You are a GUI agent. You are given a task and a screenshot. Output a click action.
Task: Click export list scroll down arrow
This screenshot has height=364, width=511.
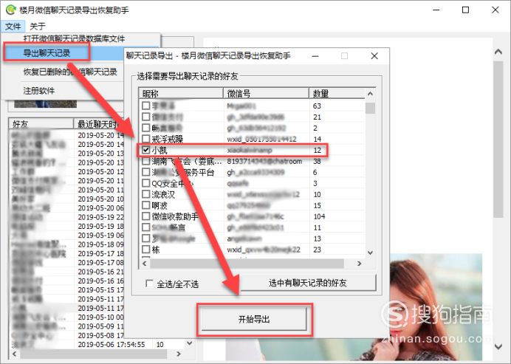tap(370, 253)
